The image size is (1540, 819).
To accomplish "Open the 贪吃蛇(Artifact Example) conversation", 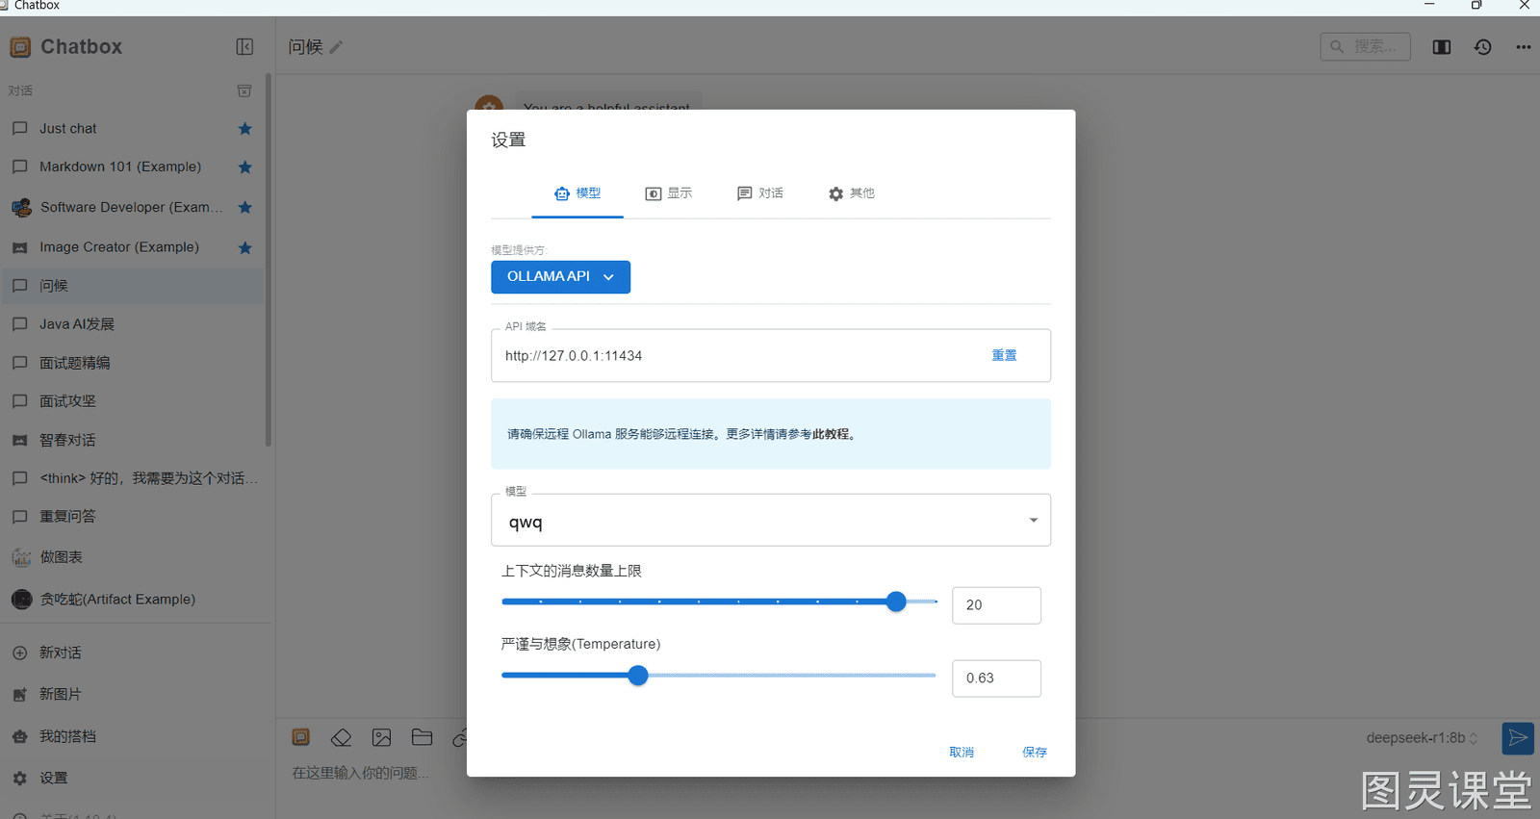I will 132,600.
